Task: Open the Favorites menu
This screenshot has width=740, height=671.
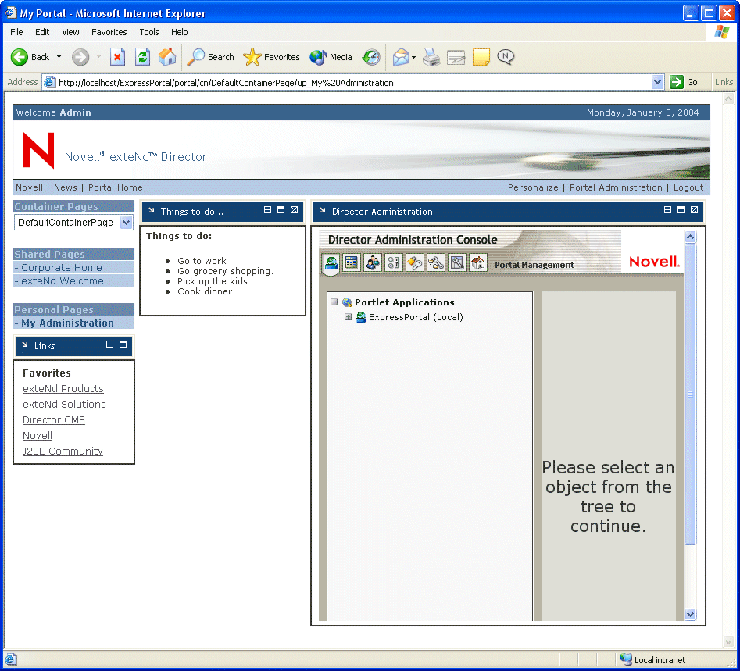Action: click(x=109, y=32)
